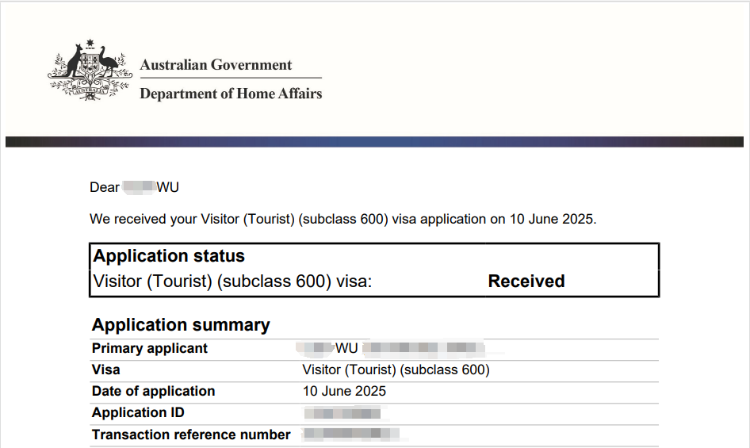The height and width of the screenshot is (448, 750).
Task: Click the Application summary heading
Action: [x=181, y=325]
